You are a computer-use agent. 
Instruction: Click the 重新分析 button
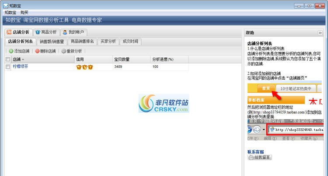[x=72, y=51]
